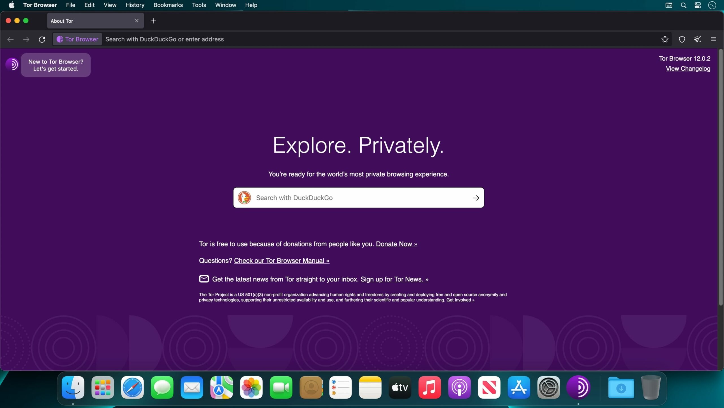Click the envelope icon beside Tor News

[204, 279]
